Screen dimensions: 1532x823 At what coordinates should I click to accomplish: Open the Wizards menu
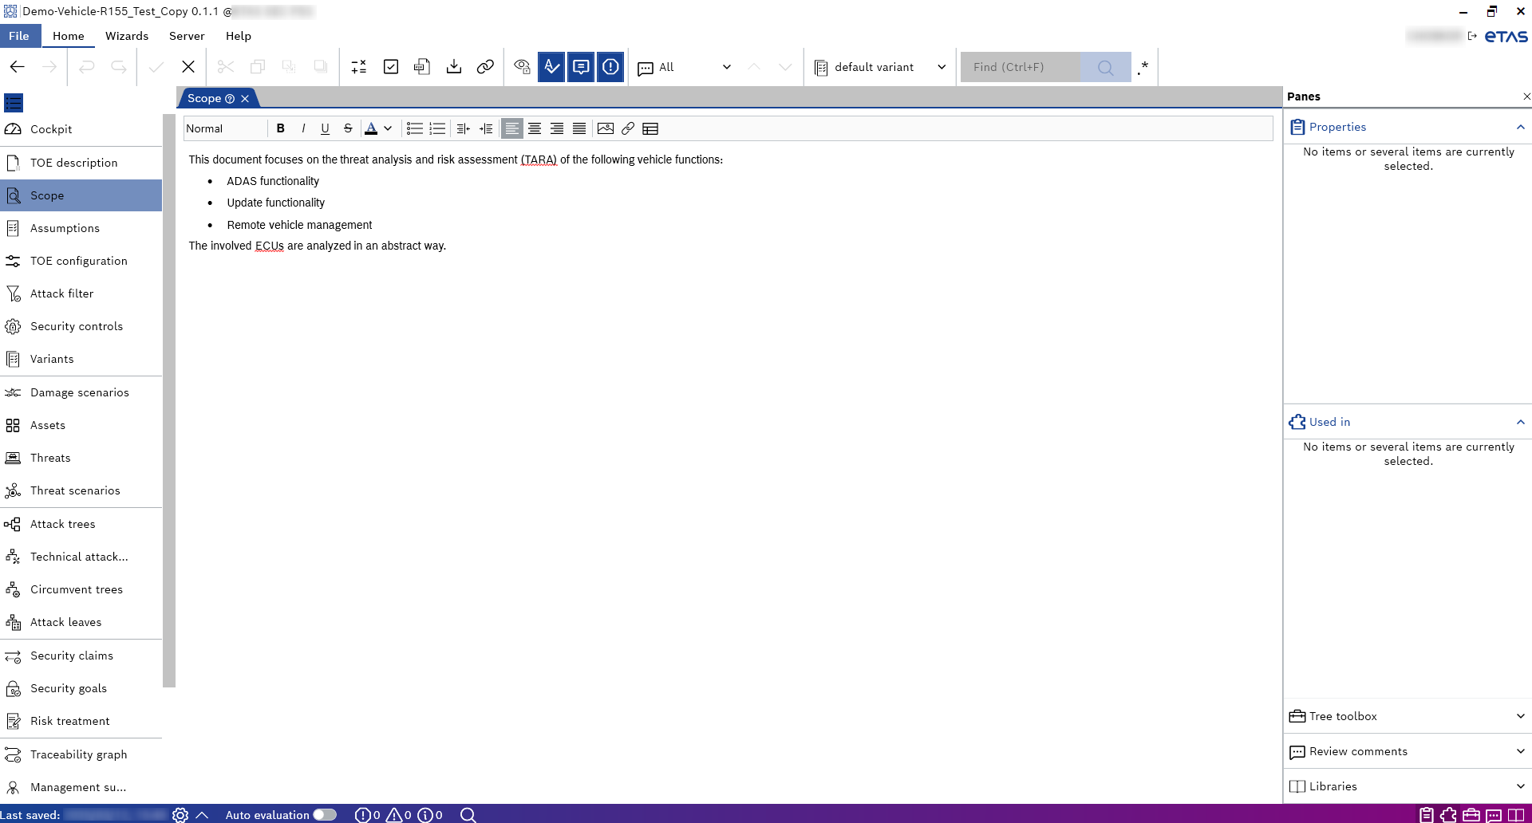[x=127, y=36]
